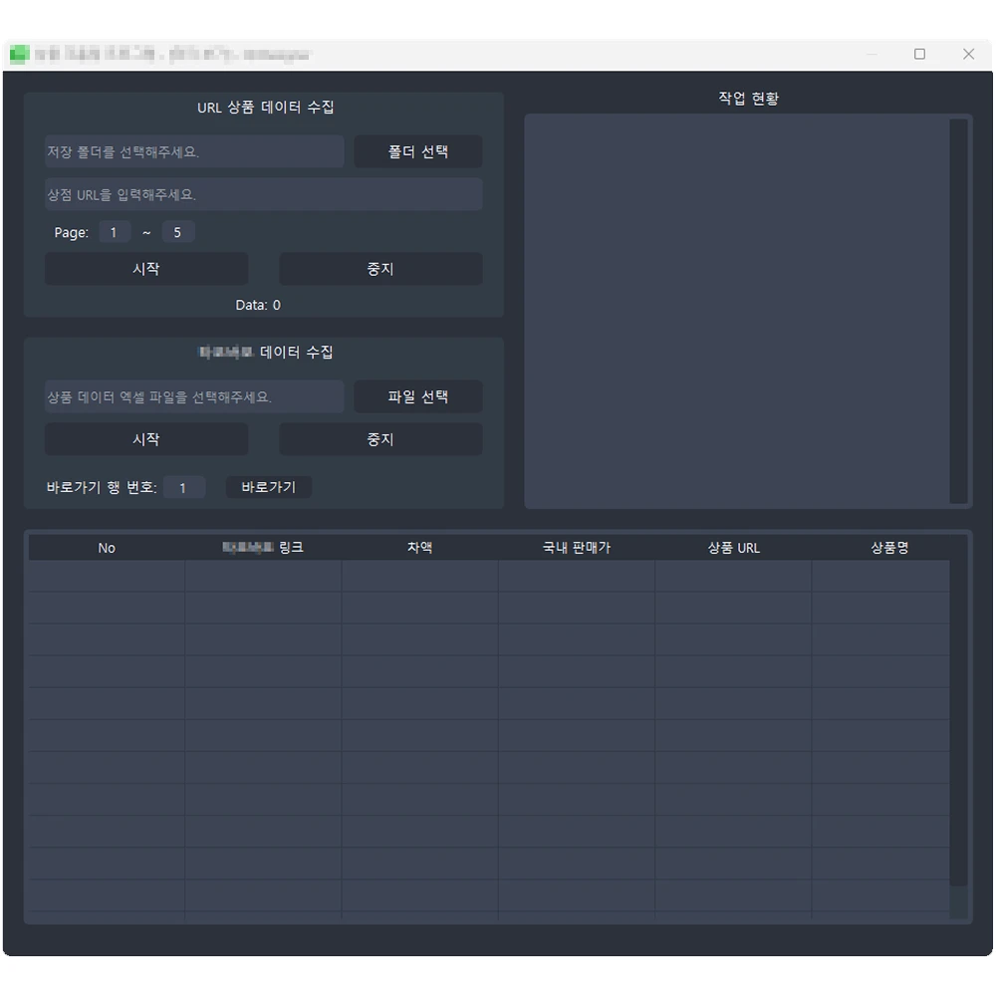
Task: Focus the 저장 폴더 path input field
Action: (x=194, y=152)
